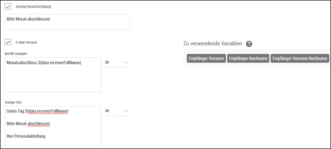
Task: Expand the chevron of the Vorlage Text language dropdown
Action: [x=126, y=111]
